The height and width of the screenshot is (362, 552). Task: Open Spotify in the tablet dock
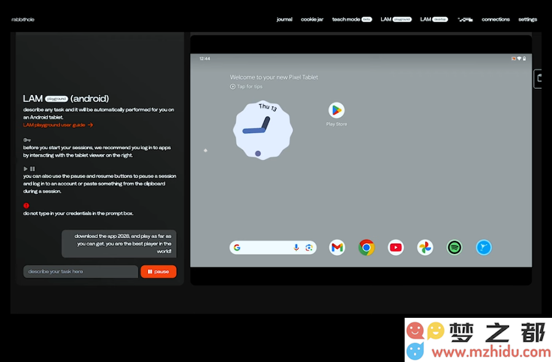coord(454,247)
